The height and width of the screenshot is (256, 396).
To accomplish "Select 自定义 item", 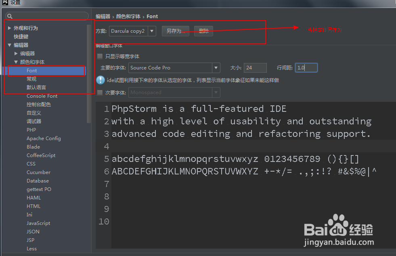I will pyautogui.click(x=34, y=113).
